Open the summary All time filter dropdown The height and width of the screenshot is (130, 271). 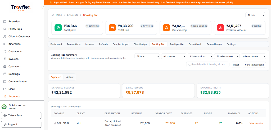coord(147,56)
